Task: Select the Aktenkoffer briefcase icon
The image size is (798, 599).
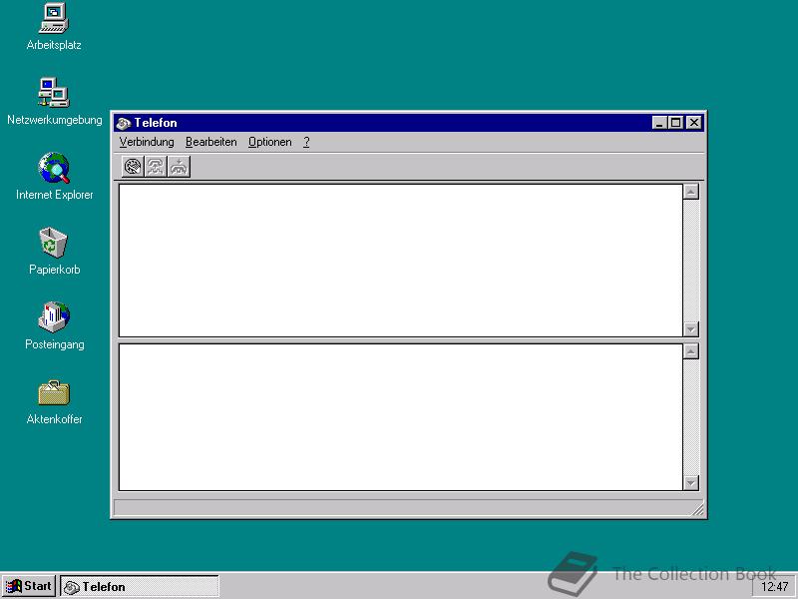Action: (x=54, y=401)
